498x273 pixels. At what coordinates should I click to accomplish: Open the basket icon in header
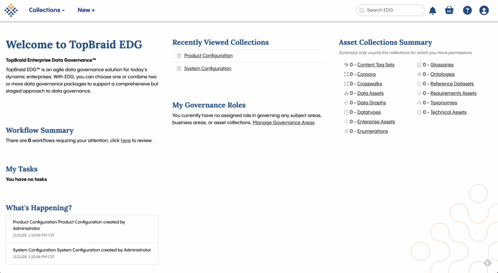[x=449, y=10]
